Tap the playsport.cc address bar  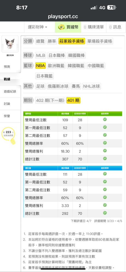[x=63, y=17]
